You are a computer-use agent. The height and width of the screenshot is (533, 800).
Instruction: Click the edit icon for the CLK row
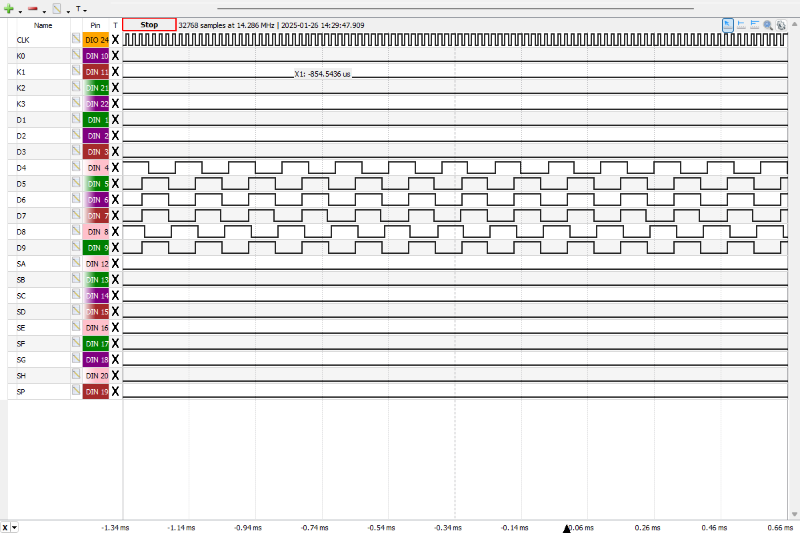coord(76,40)
